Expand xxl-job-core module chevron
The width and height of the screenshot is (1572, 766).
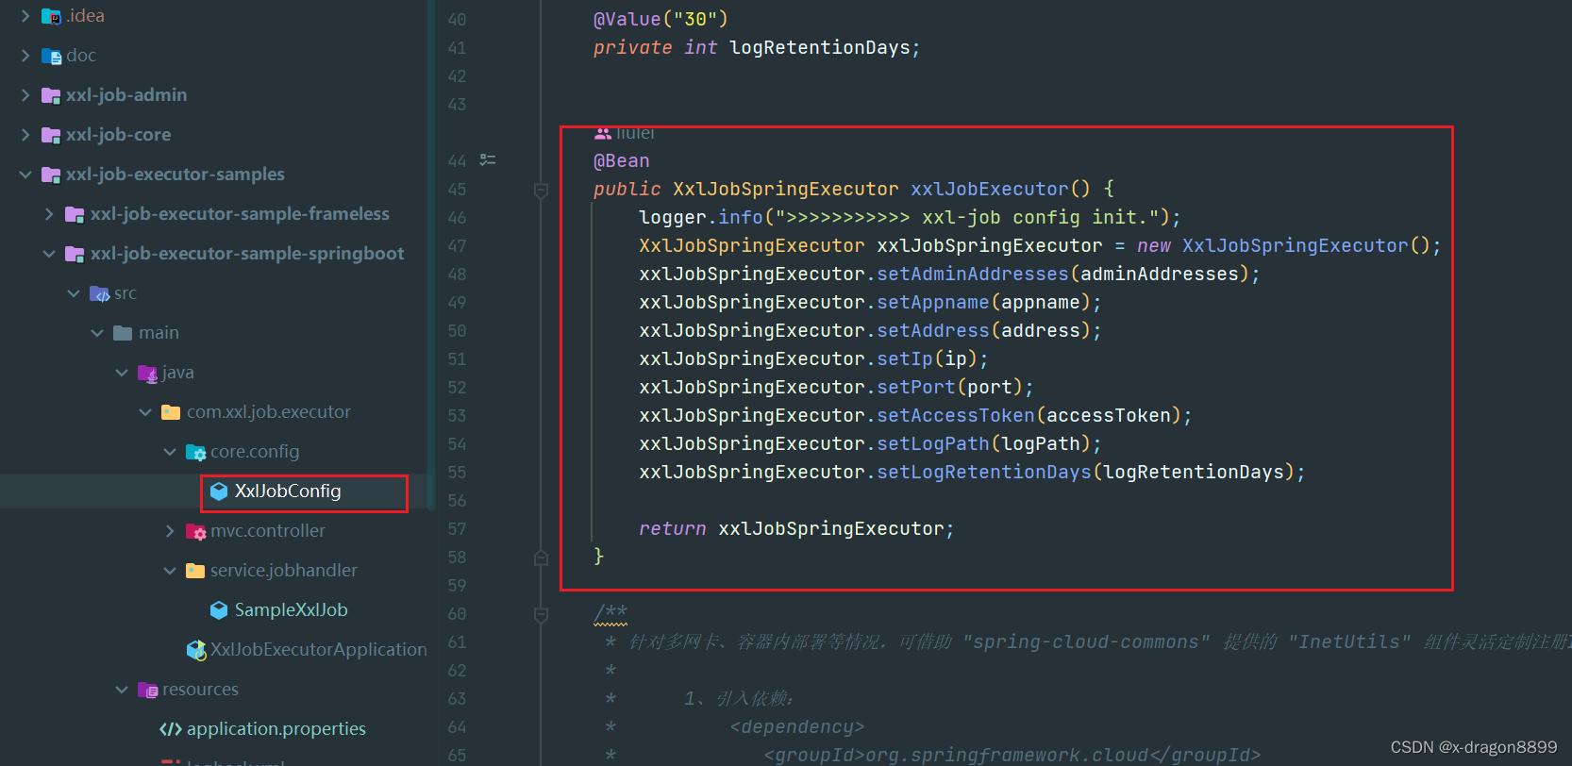(x=25, y=135)
